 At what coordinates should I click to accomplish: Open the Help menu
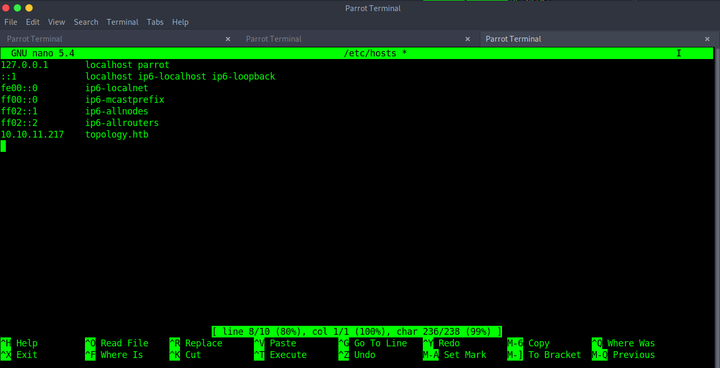[x=180, y=22]
